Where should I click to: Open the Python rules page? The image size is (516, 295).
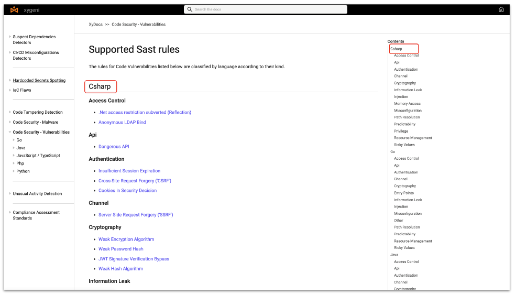[23, 171]
